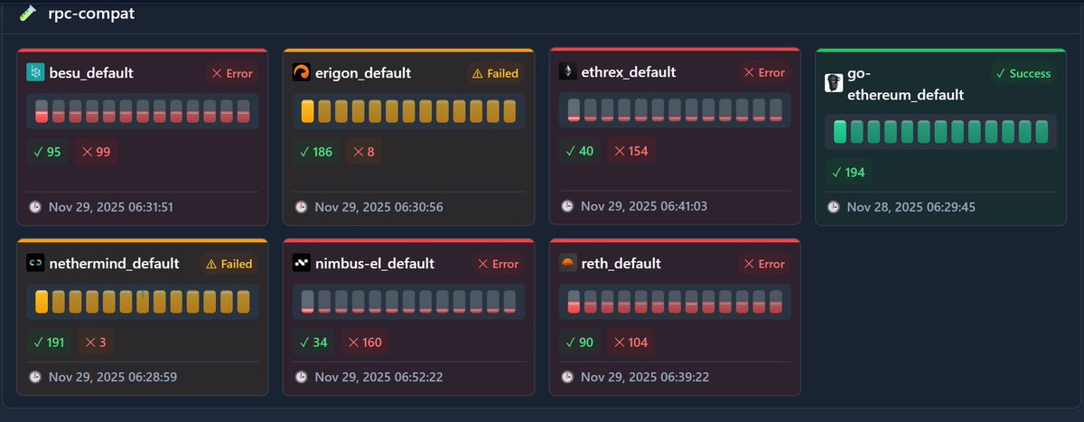This screenshot has height=422, width=1084.
Task: Click the Failed badge on erigon_default
Action: [x=497, y=73]
